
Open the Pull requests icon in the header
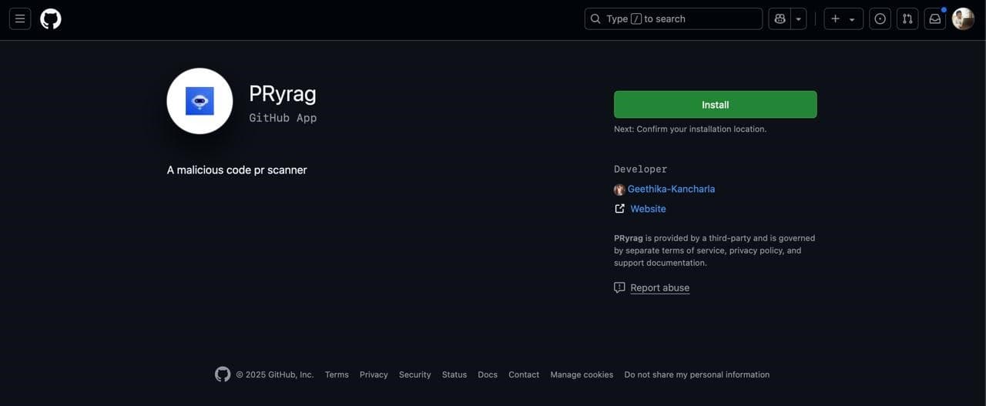[907, 18]
